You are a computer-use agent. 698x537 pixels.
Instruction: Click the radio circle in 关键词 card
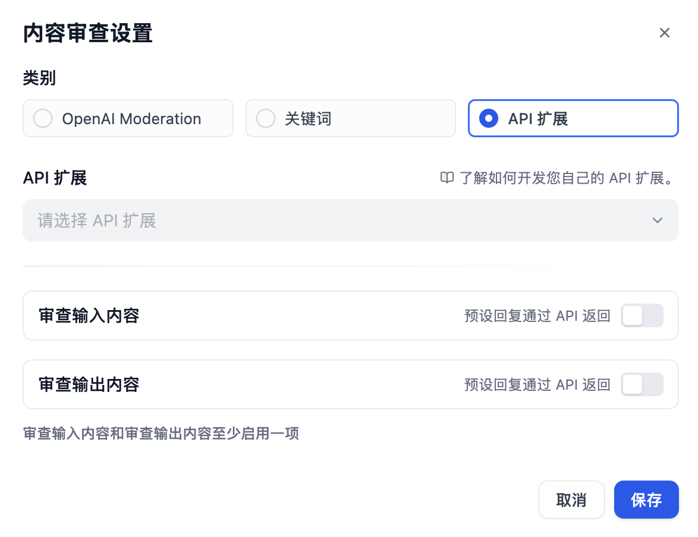tap(265, 118)
